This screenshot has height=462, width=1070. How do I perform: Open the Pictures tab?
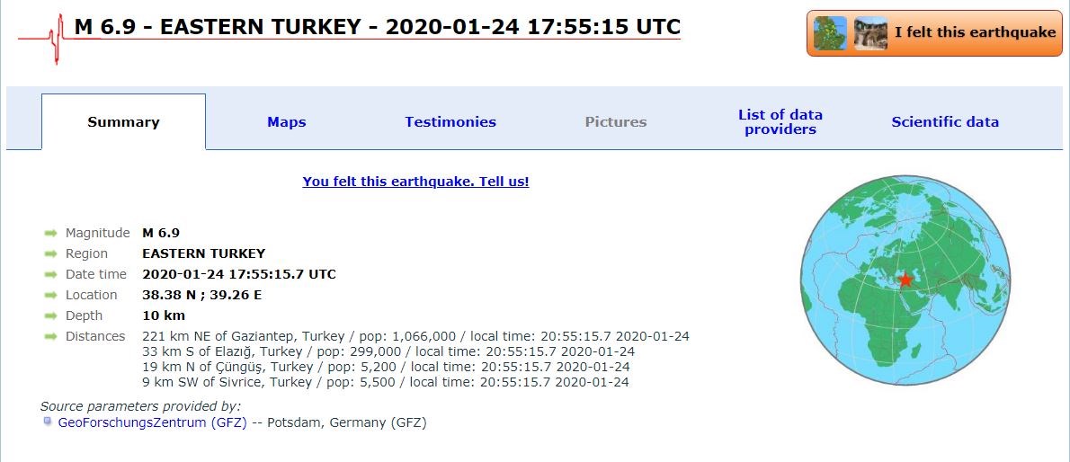(x=616, y=122)
